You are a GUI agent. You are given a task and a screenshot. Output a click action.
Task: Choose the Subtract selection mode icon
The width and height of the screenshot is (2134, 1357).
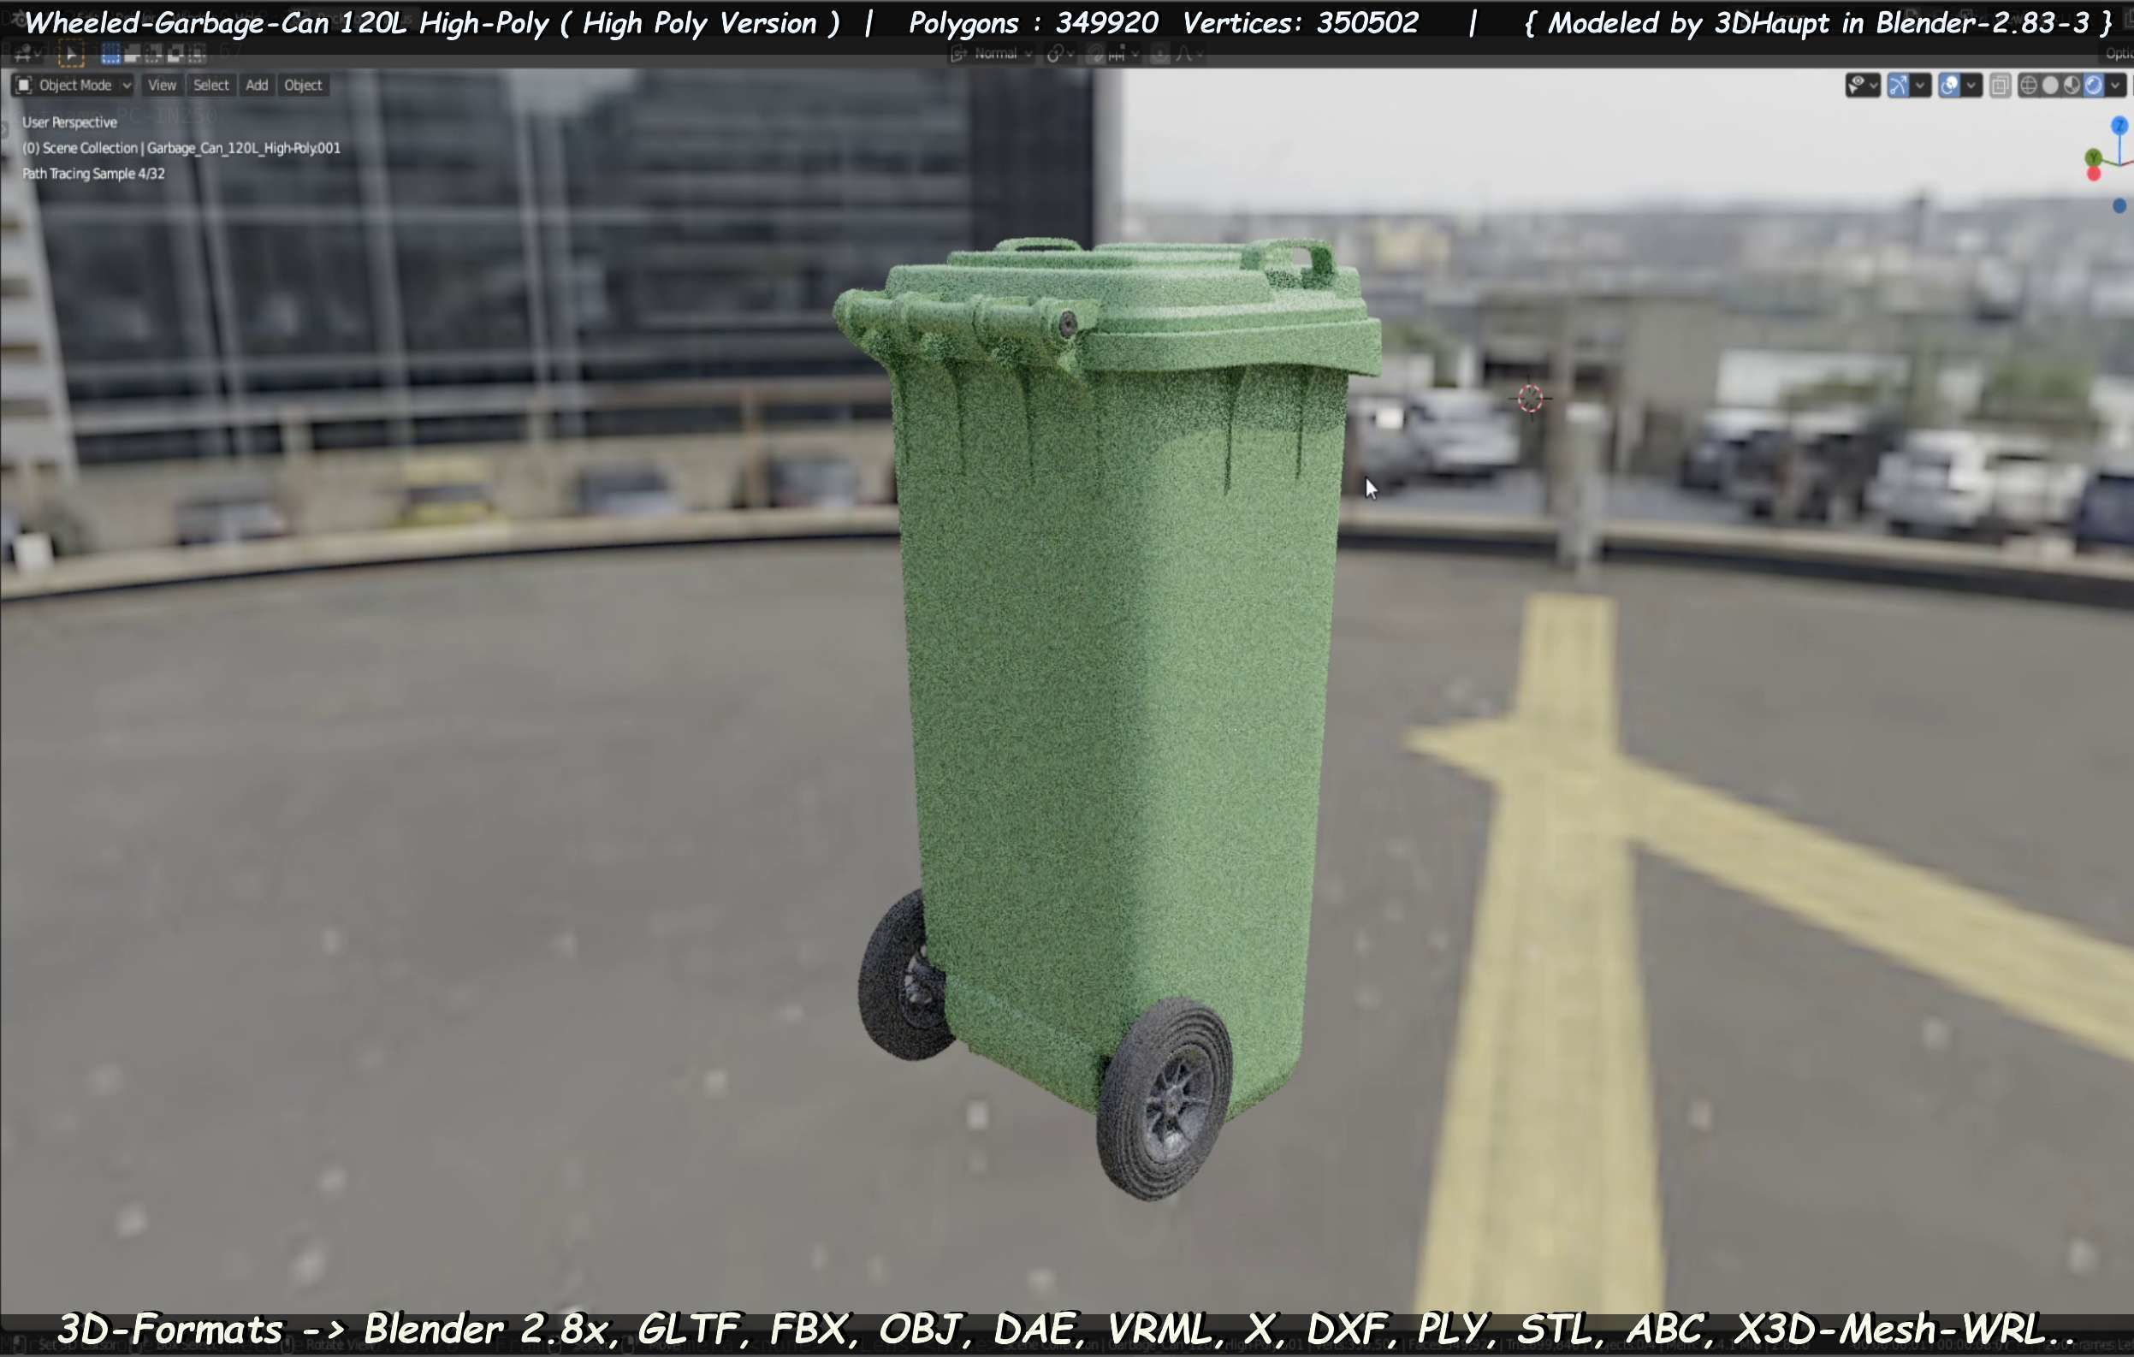point(153,55)
